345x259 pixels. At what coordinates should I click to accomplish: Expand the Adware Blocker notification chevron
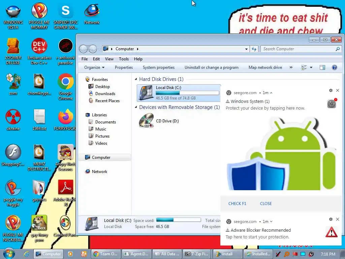click(271, 222)
